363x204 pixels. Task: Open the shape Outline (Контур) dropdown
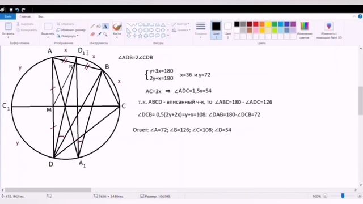point(180,24)
